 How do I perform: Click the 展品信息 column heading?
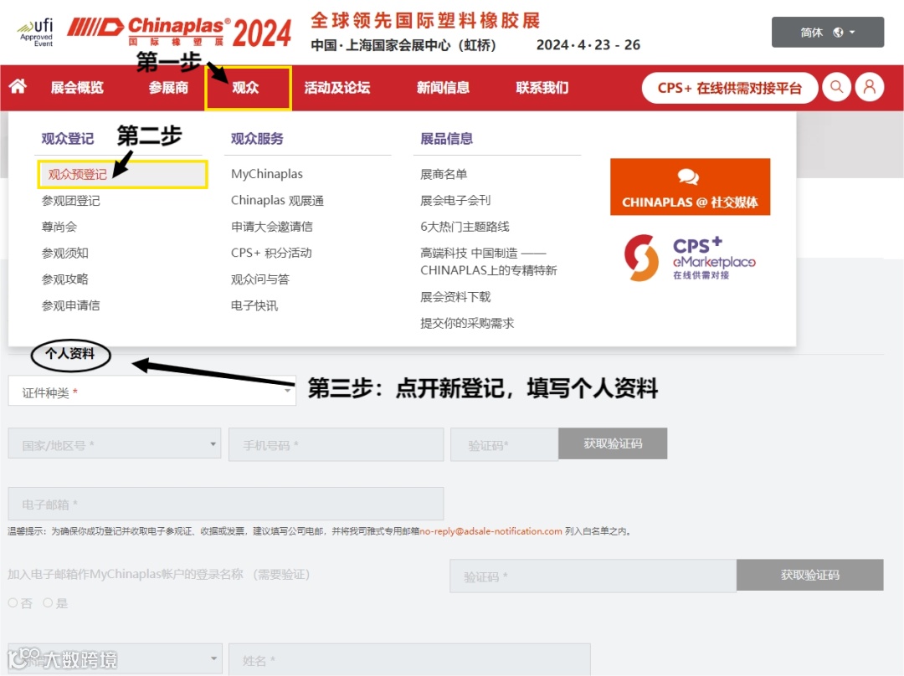coord(447,139)
